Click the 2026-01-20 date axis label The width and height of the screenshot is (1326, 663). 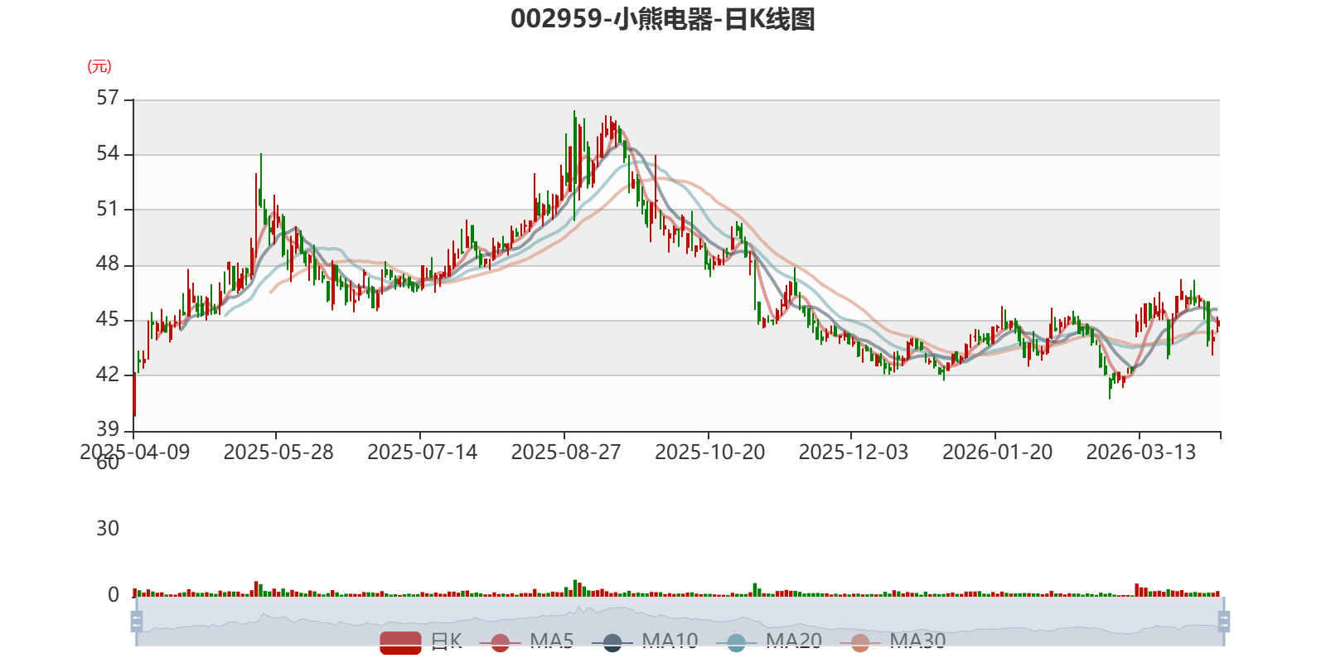coord(998,452)
